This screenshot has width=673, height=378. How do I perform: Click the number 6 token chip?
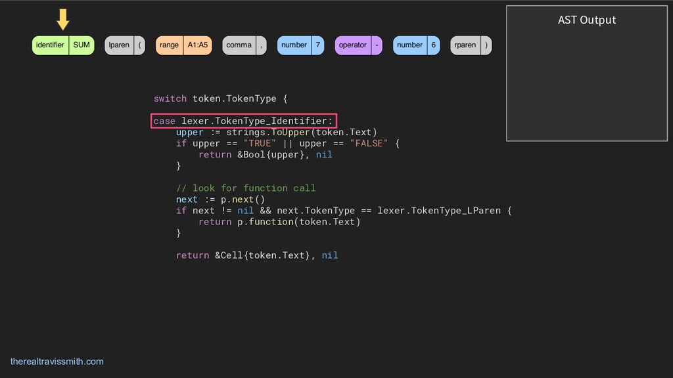pyautogui.click(x=416, y=45)
